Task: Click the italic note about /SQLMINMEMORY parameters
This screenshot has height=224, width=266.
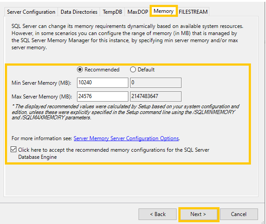Action: [x=125, y=112]
